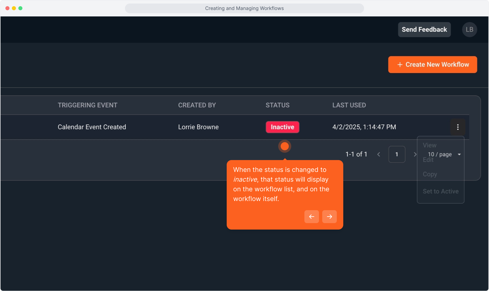The width and height of the screenshot is (489, 291).
Task: Click the Created By column header
Action: pos(197,105)
